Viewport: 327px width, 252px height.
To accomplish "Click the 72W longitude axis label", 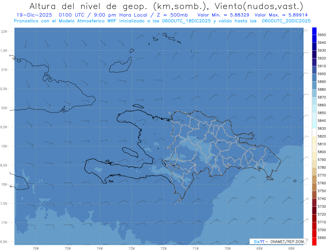I will point(163,248).
